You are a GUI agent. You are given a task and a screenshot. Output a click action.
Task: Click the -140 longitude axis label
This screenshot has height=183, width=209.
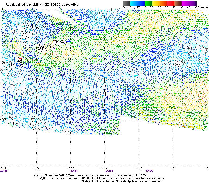pyautogui.click(x=70, y=168)
